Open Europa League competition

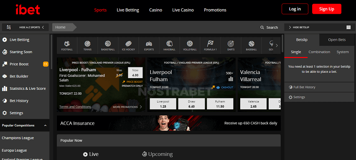[14, 150]
